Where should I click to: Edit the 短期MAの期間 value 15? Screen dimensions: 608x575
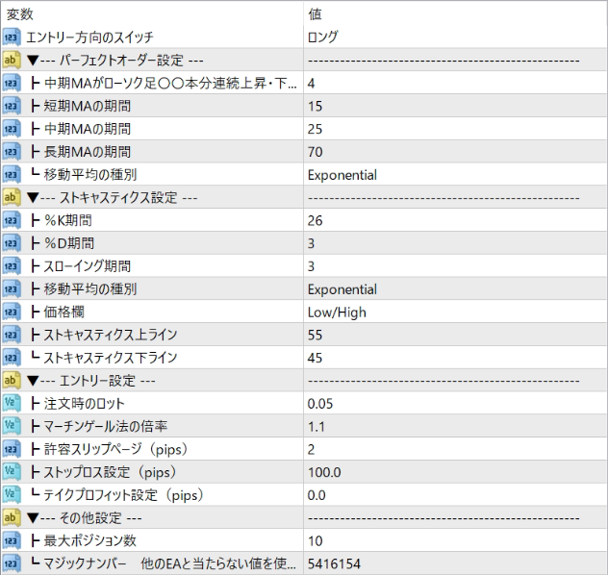pyautogui.click(x=455, y=106)
